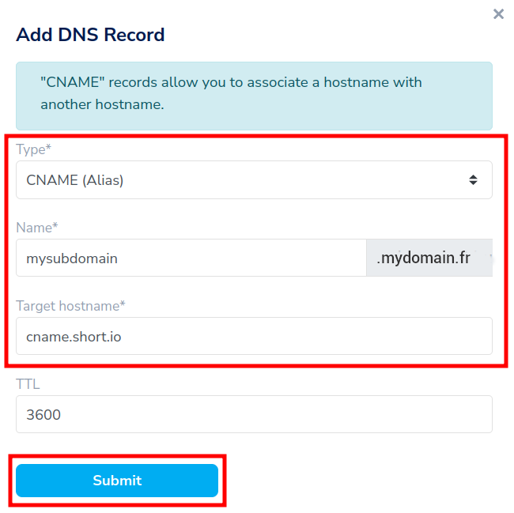Image resolution: width=514 pixels, height=513 pixels.
Task: Click into the TTL field showing 3600
Action: pos(253,414)
